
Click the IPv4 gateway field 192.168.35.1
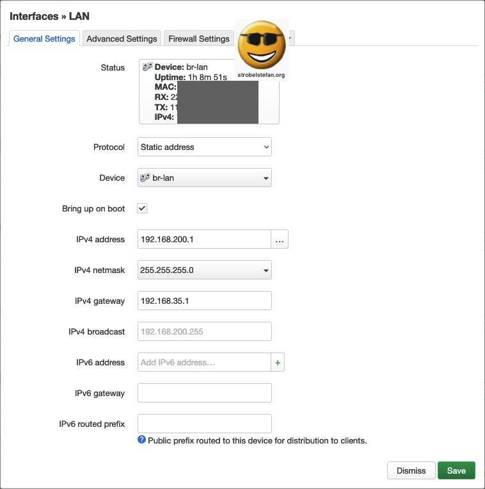point(205,301)
